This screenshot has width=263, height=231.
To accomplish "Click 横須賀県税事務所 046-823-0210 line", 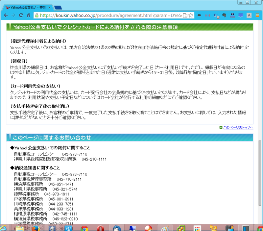I will coord(46,219).
